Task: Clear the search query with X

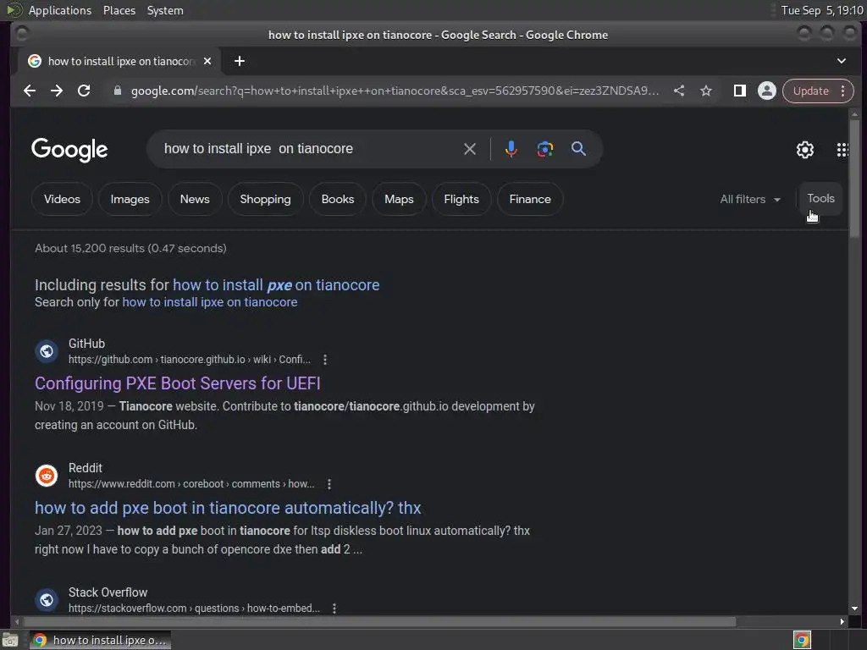Action: point(470,149)
